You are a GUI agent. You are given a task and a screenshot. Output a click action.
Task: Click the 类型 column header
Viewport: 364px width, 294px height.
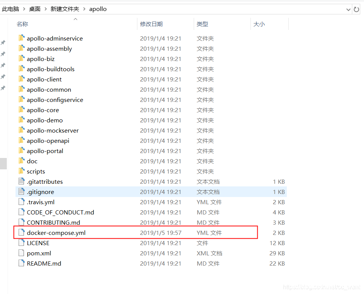point(202,23)
